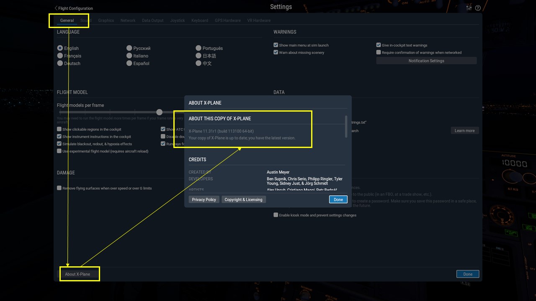
Task: Open the help question mark icon
Action: [x=478, y=8]
